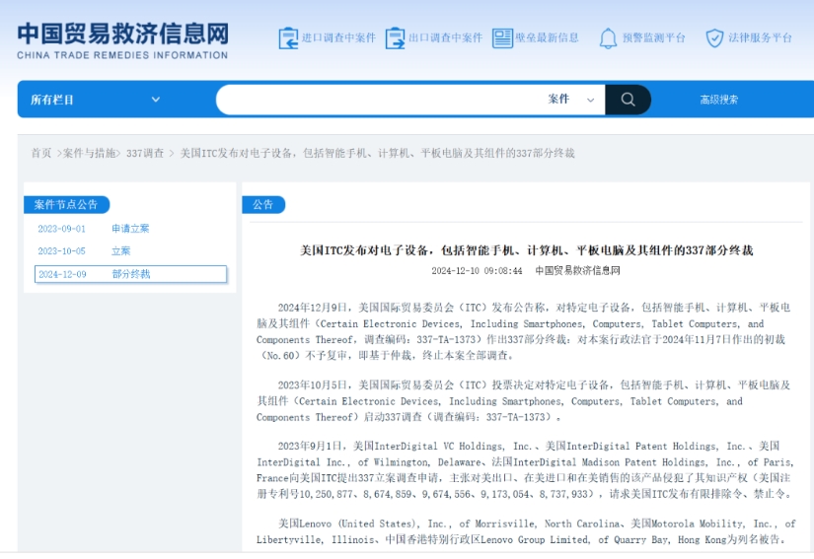Click the publish timestamp 2024-12-10 09:08:44

pos(477,271)
